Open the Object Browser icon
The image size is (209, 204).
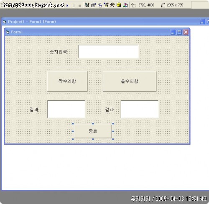coord(106,5)
